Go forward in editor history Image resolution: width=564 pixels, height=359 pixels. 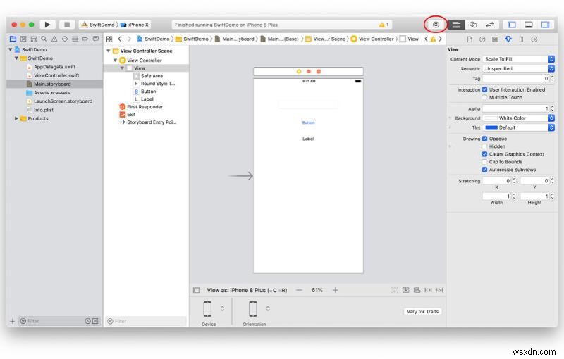click(129, 39)
